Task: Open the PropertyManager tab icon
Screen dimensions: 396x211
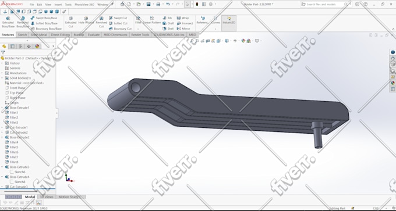Action: point(12,46)
